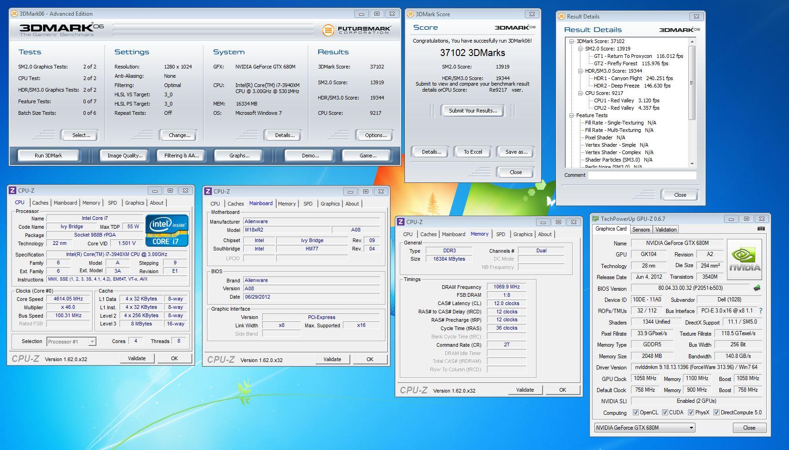Click the Bus Interface question mark icon
Image resolution: width=789 pixels, height=450 pixels.
tap(760, 311)
